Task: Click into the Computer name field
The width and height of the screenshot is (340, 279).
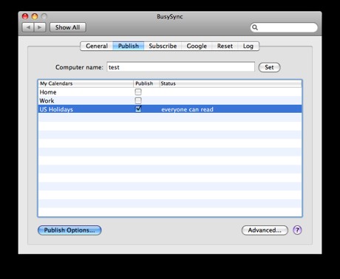Action: pyautogui.click(x=181, y=67)
